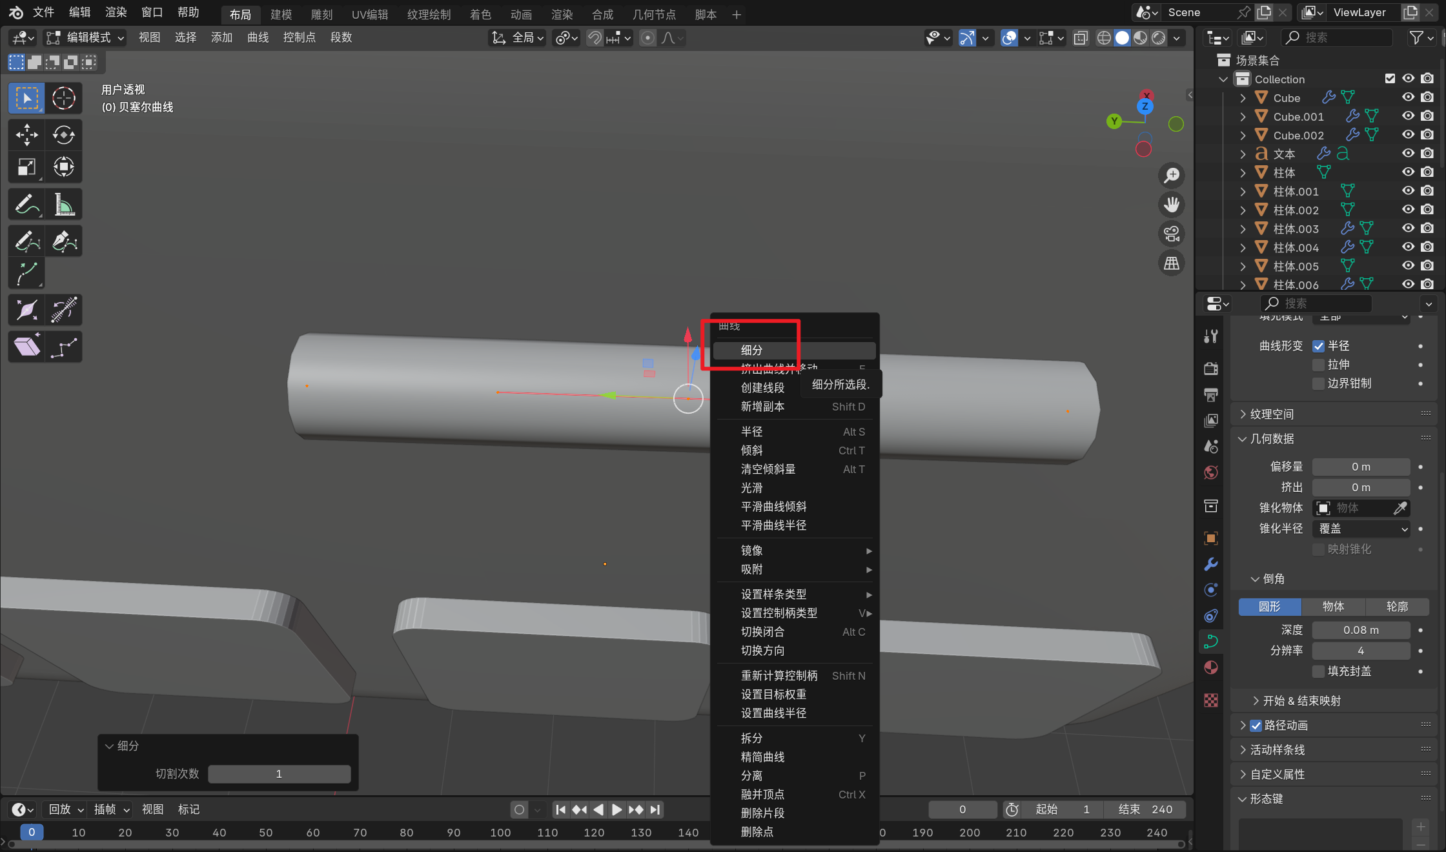Click the Draw curve tool
1446x852 pixels.
click(26, 241)
